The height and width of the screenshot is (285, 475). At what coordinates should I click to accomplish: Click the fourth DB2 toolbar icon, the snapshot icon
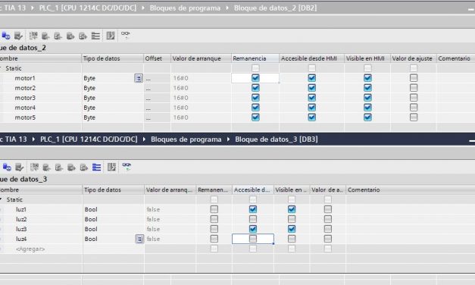coord(45,36)
